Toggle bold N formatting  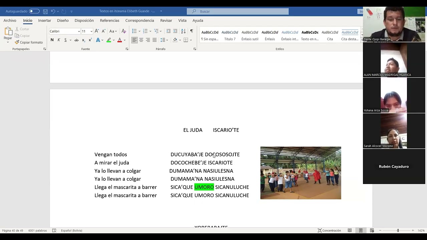click(52, 40)
